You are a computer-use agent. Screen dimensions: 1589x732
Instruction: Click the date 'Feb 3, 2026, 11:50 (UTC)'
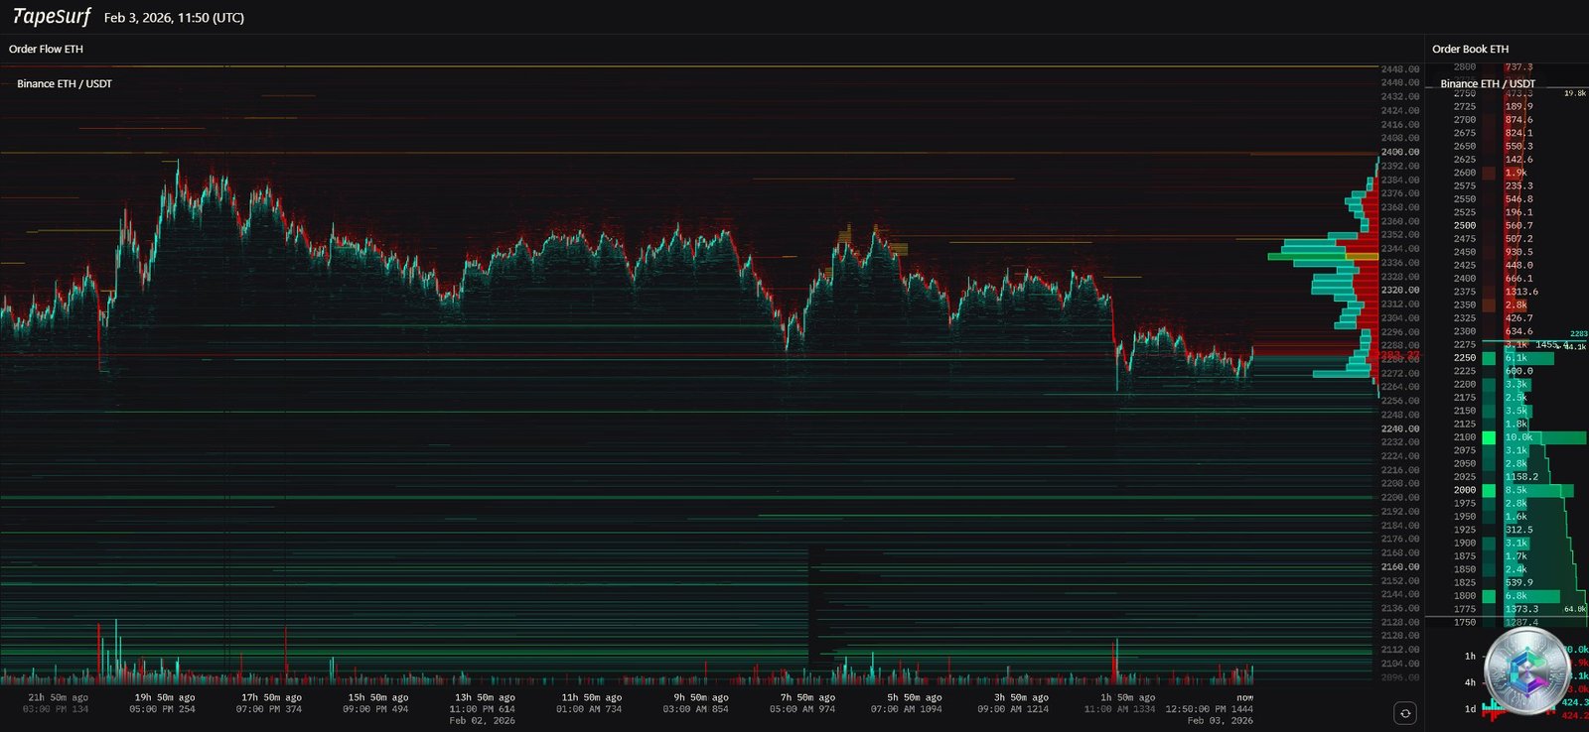(x=174, y=18)
